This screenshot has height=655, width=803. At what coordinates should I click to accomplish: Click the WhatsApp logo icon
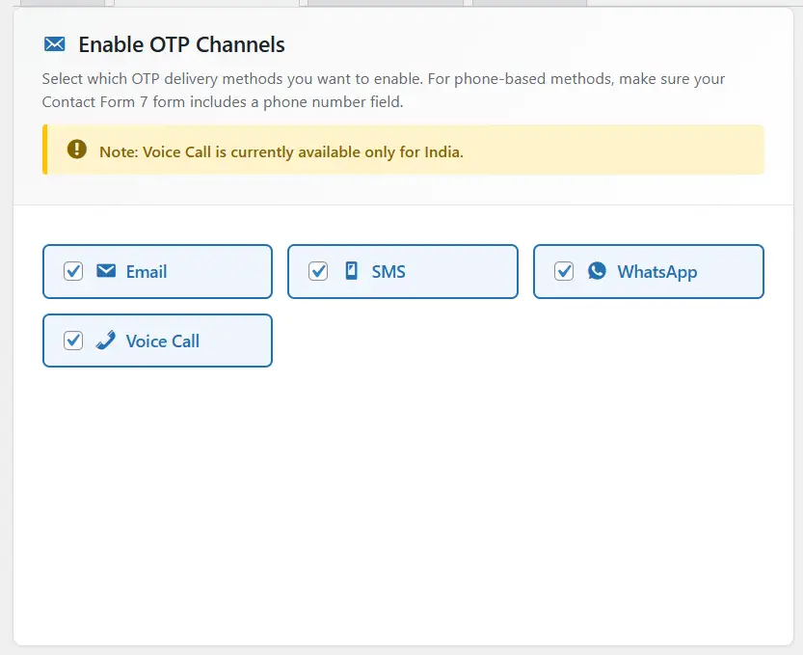pyautogui.click(x=597, y=271)
